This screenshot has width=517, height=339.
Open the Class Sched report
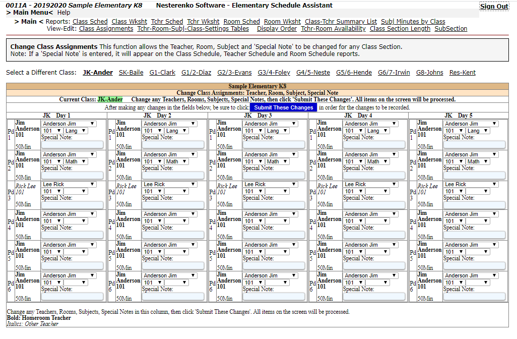(90, 22)
